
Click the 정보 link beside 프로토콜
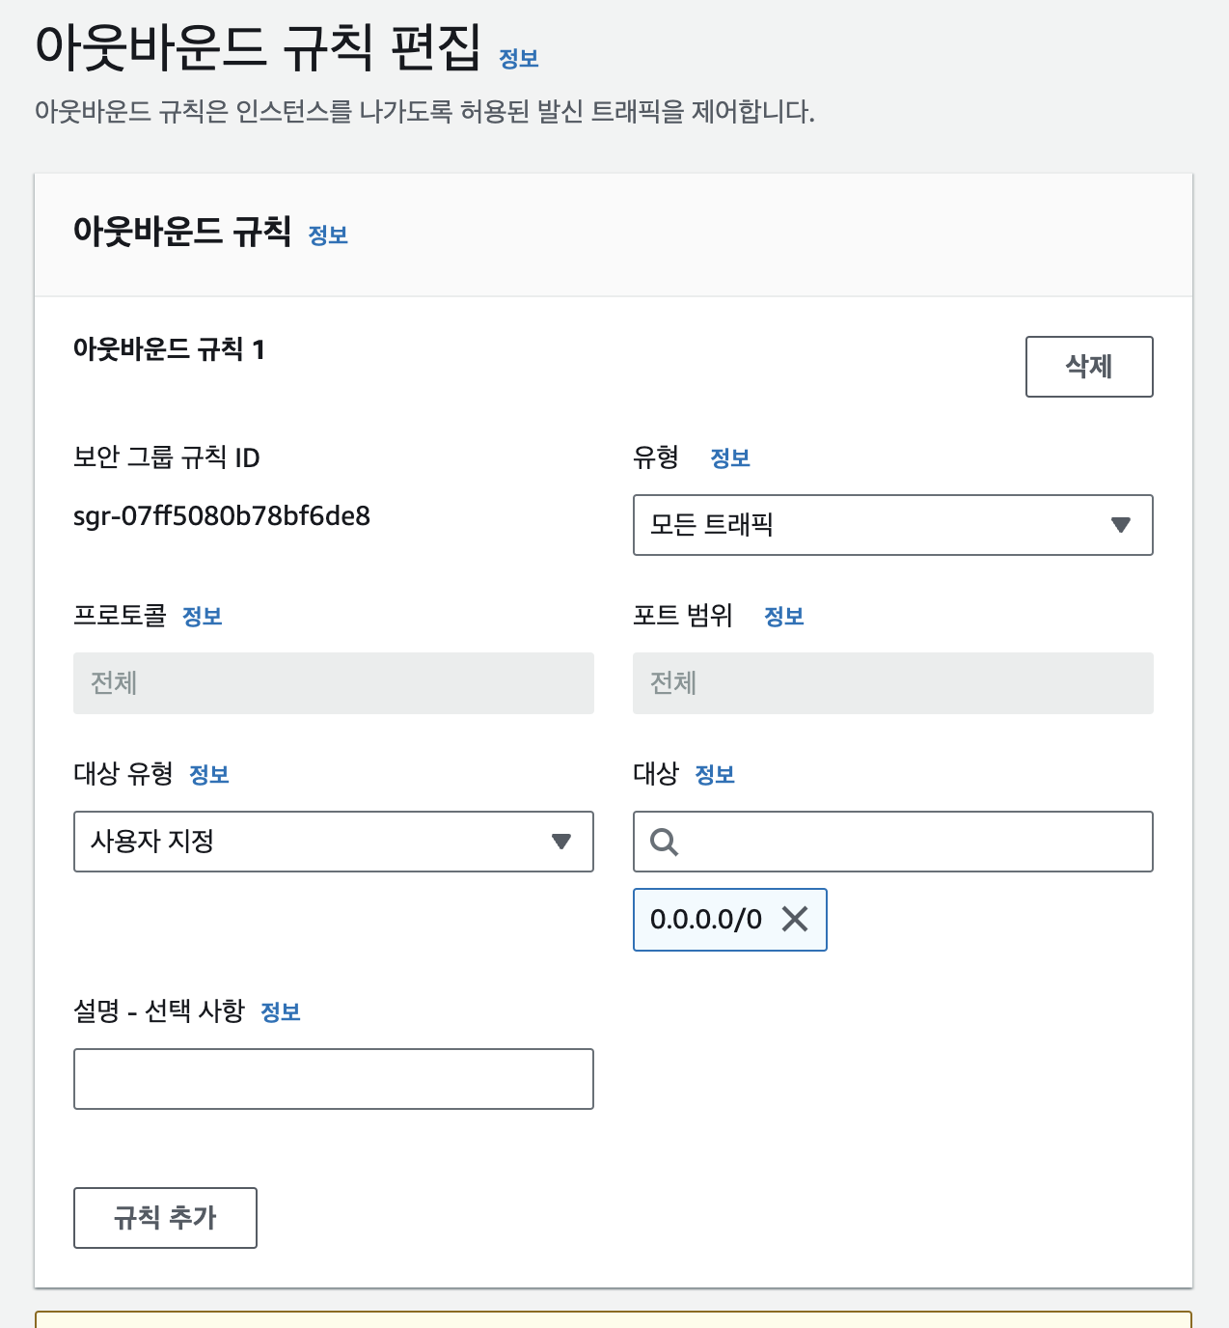[x=203, y=617]
